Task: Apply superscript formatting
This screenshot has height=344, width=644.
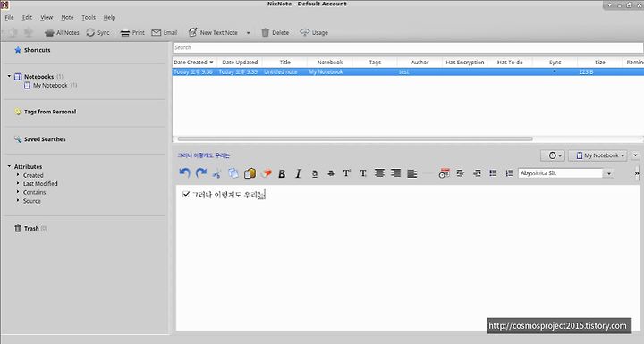Action: 347,173
